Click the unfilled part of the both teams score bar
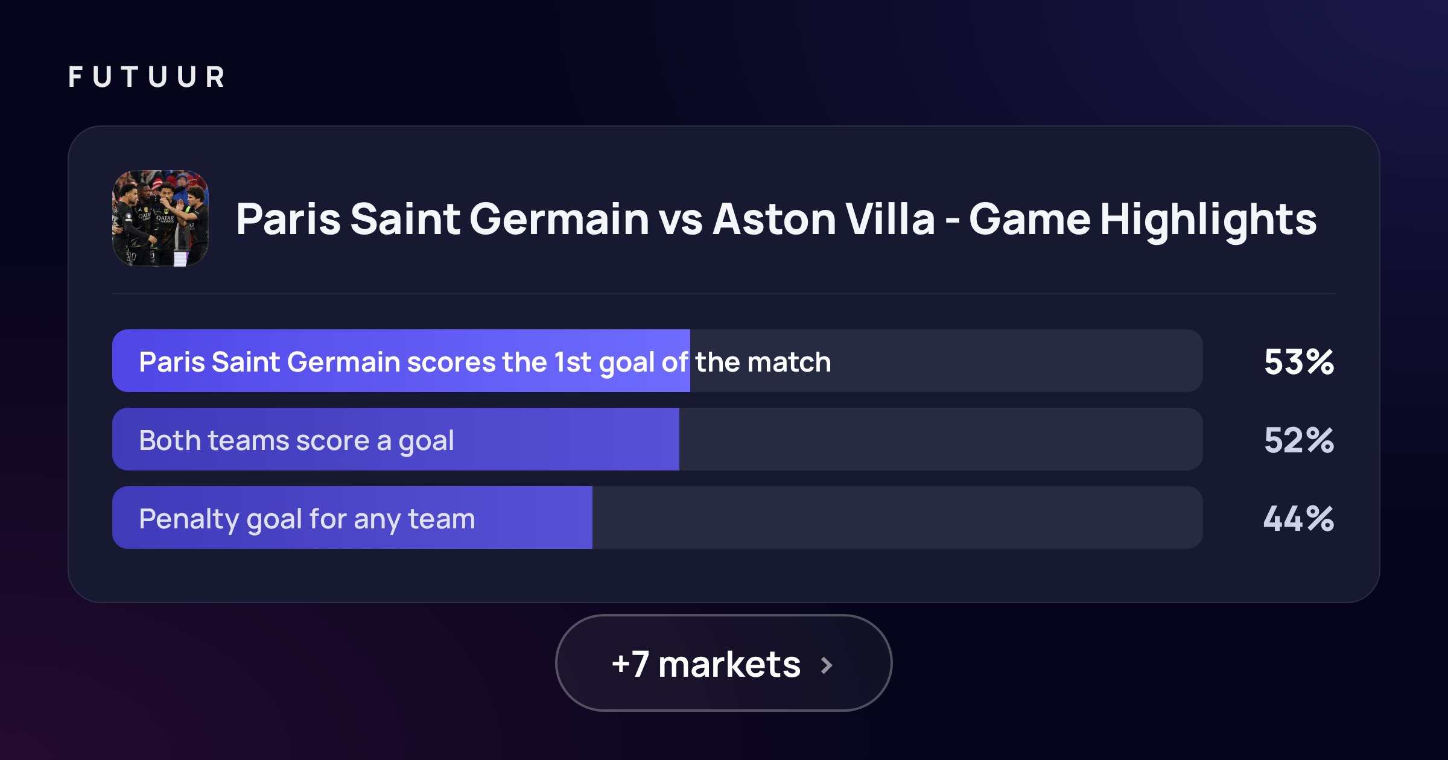Viewport: 1448px width, 760px height. [941, 439]
